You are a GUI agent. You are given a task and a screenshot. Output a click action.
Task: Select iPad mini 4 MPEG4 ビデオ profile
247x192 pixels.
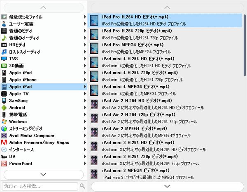point(165,90)
